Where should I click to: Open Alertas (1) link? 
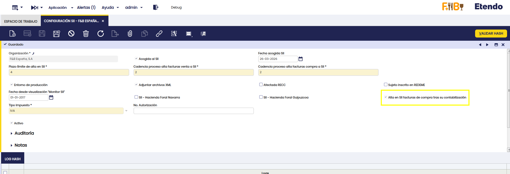86,7
